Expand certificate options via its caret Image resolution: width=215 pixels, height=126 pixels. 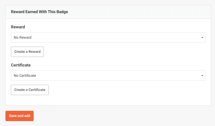pyautogui.click(x=202, y=76)
